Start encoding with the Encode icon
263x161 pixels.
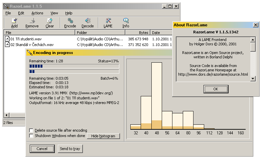[70, 21]
